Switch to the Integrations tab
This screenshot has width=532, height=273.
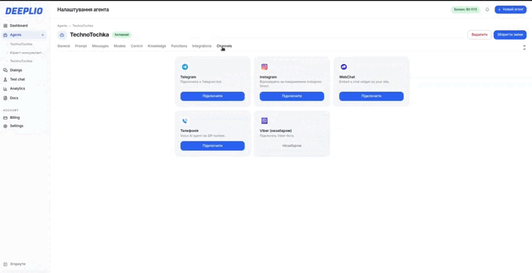pyautogui.click(x=201, y=46)
